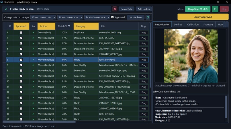Uncheck Approved for face_photo.png row
The height and width of the screenshot is (129, 231).
(x=21, y=60)
